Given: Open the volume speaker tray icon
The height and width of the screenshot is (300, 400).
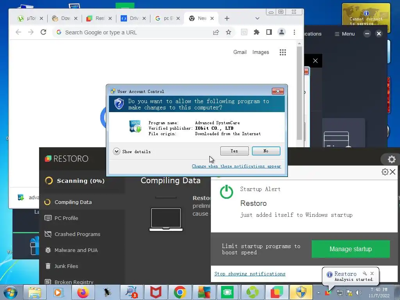Looking at the screenshot, I should click(x=359, y=293).
